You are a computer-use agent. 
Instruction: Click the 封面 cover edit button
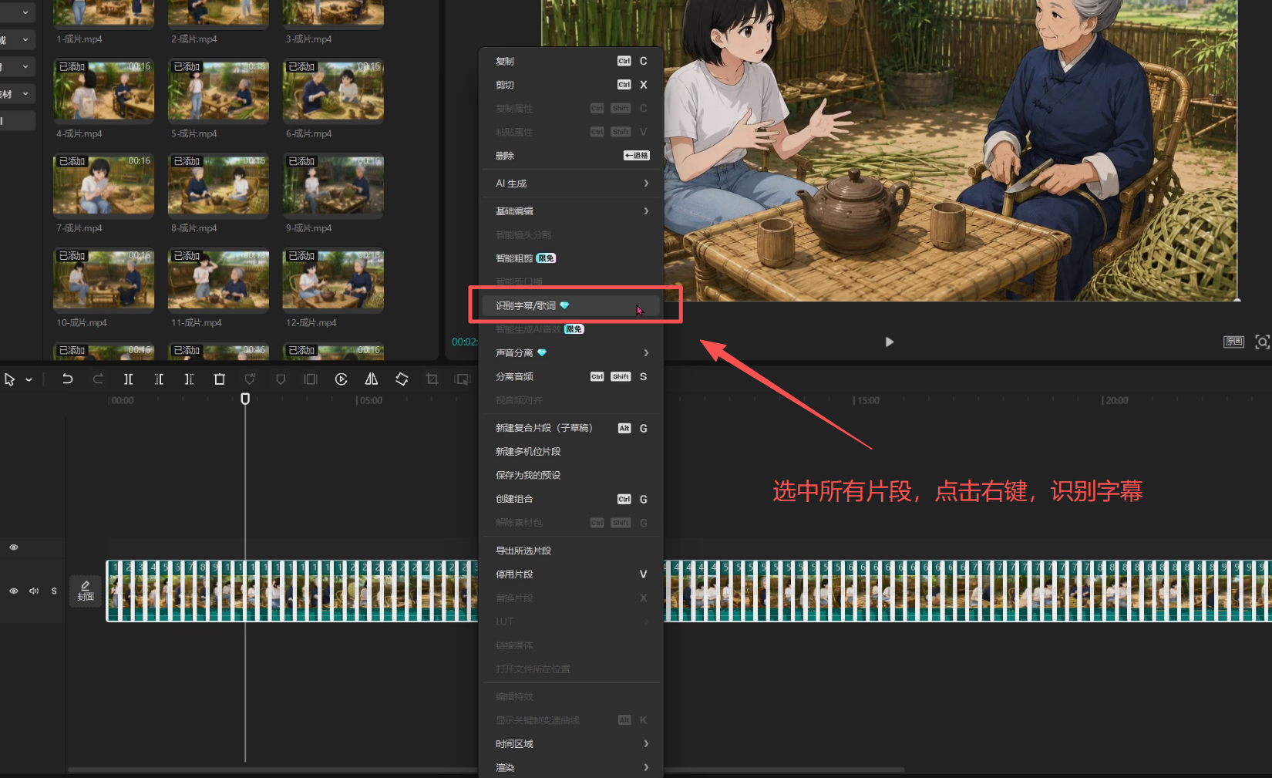tap(86, 591)
